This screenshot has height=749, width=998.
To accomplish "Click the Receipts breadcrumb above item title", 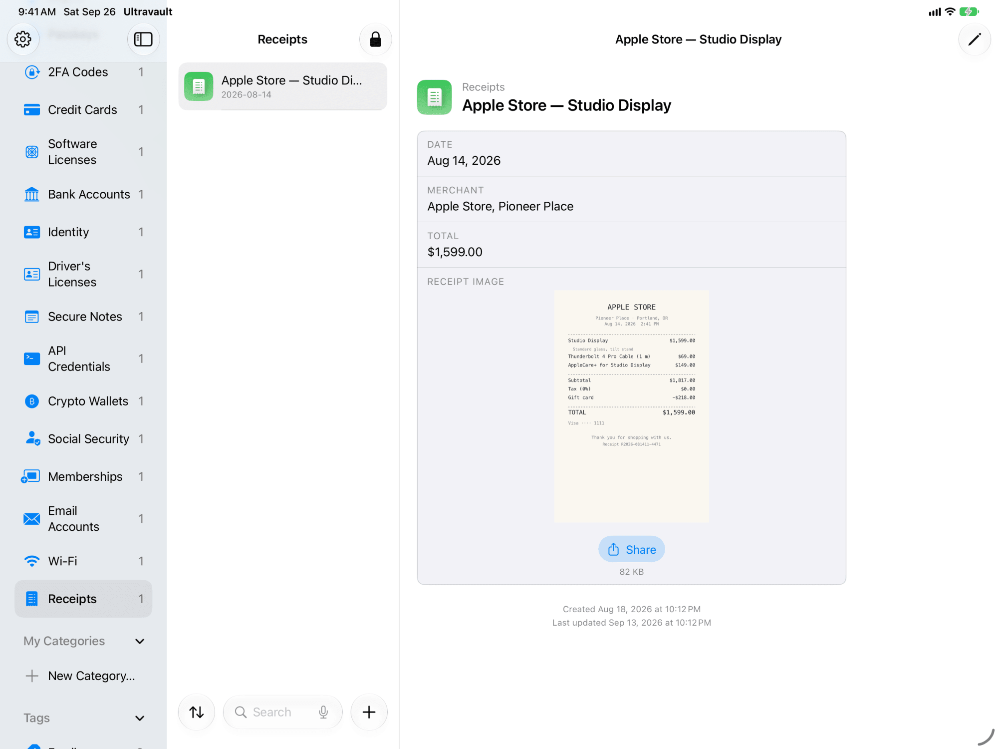I will (x=483, y=87).
